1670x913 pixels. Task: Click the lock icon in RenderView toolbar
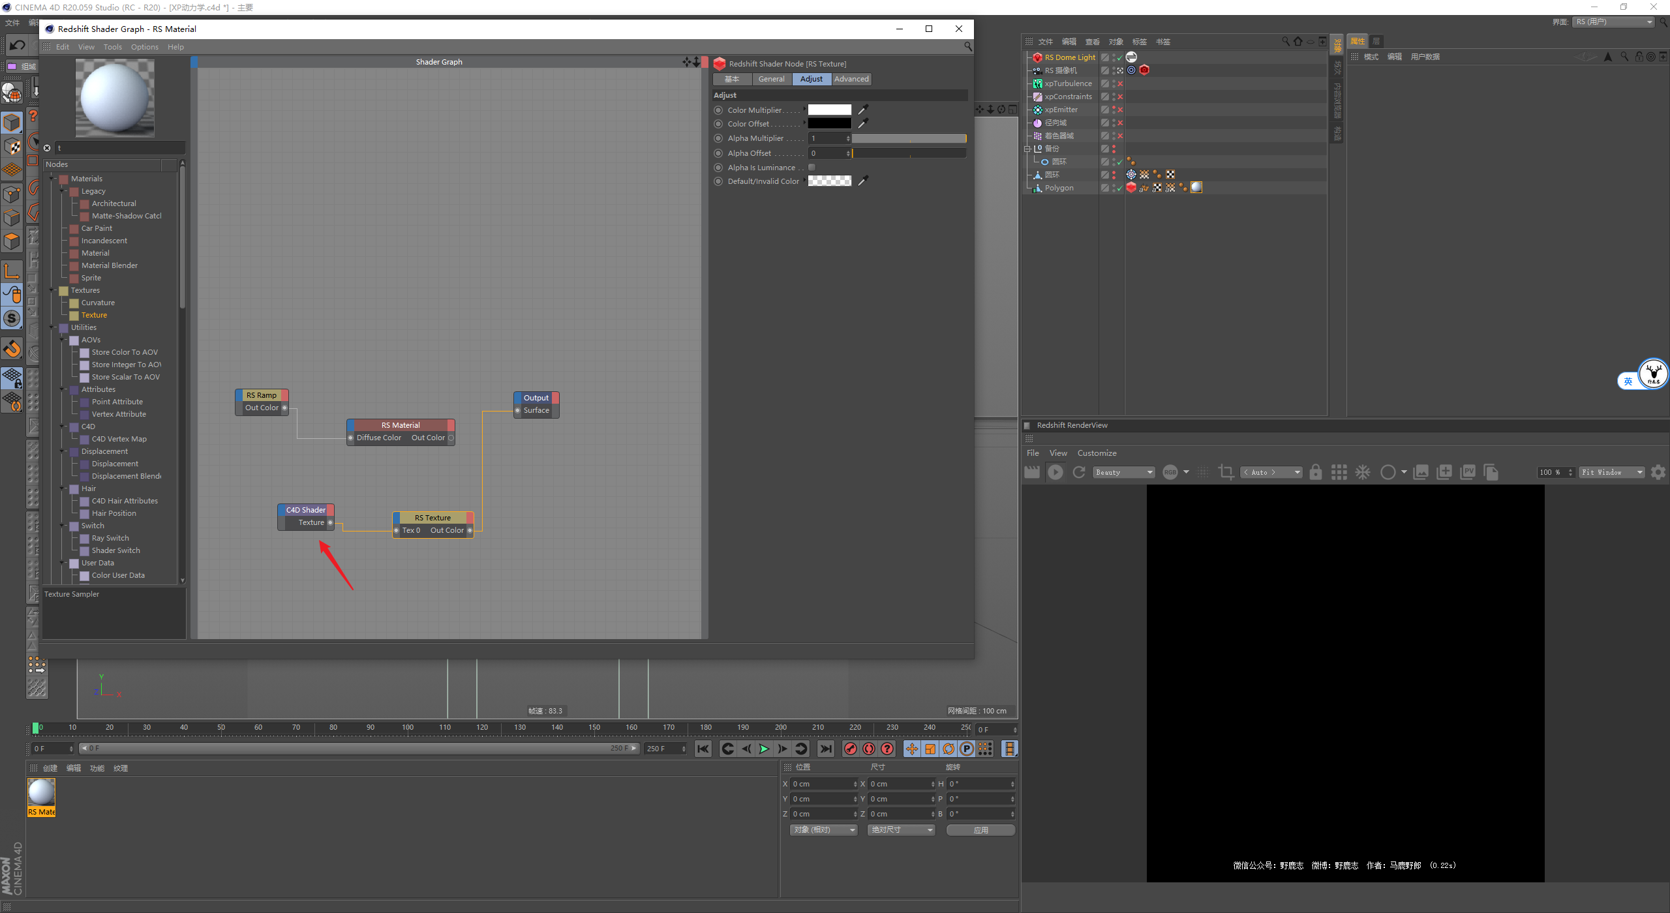click(1315, 472)
